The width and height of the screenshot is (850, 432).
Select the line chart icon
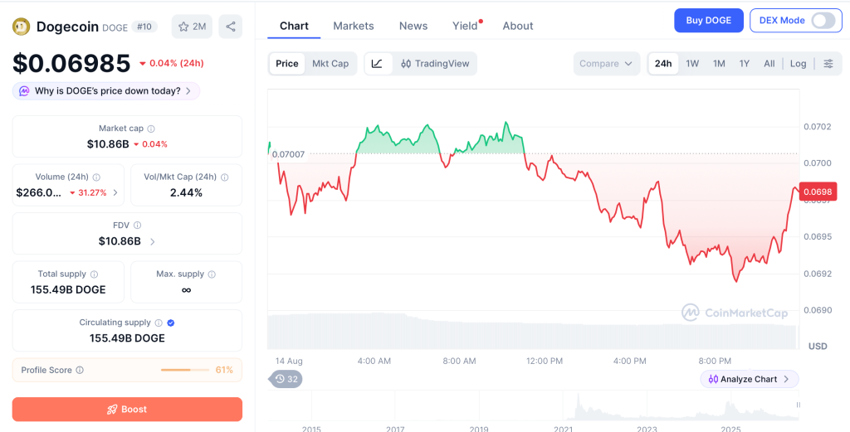tap(378, 64)
